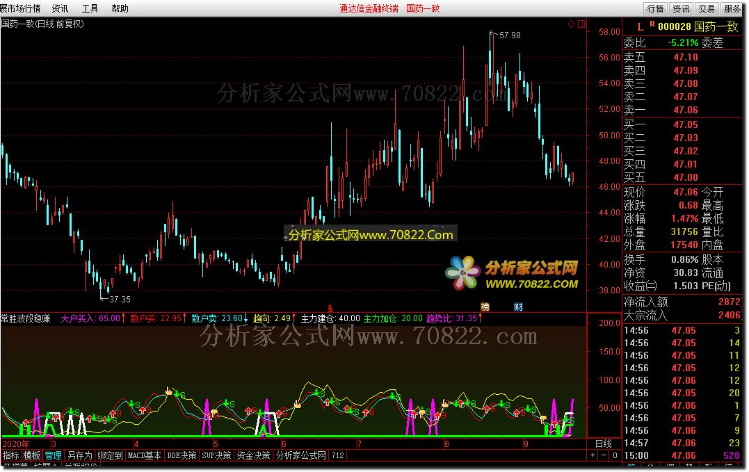Screen dimensions: 749x472
Task: Click the 37.35 low price marker
Action: click(x=120, y=299)
